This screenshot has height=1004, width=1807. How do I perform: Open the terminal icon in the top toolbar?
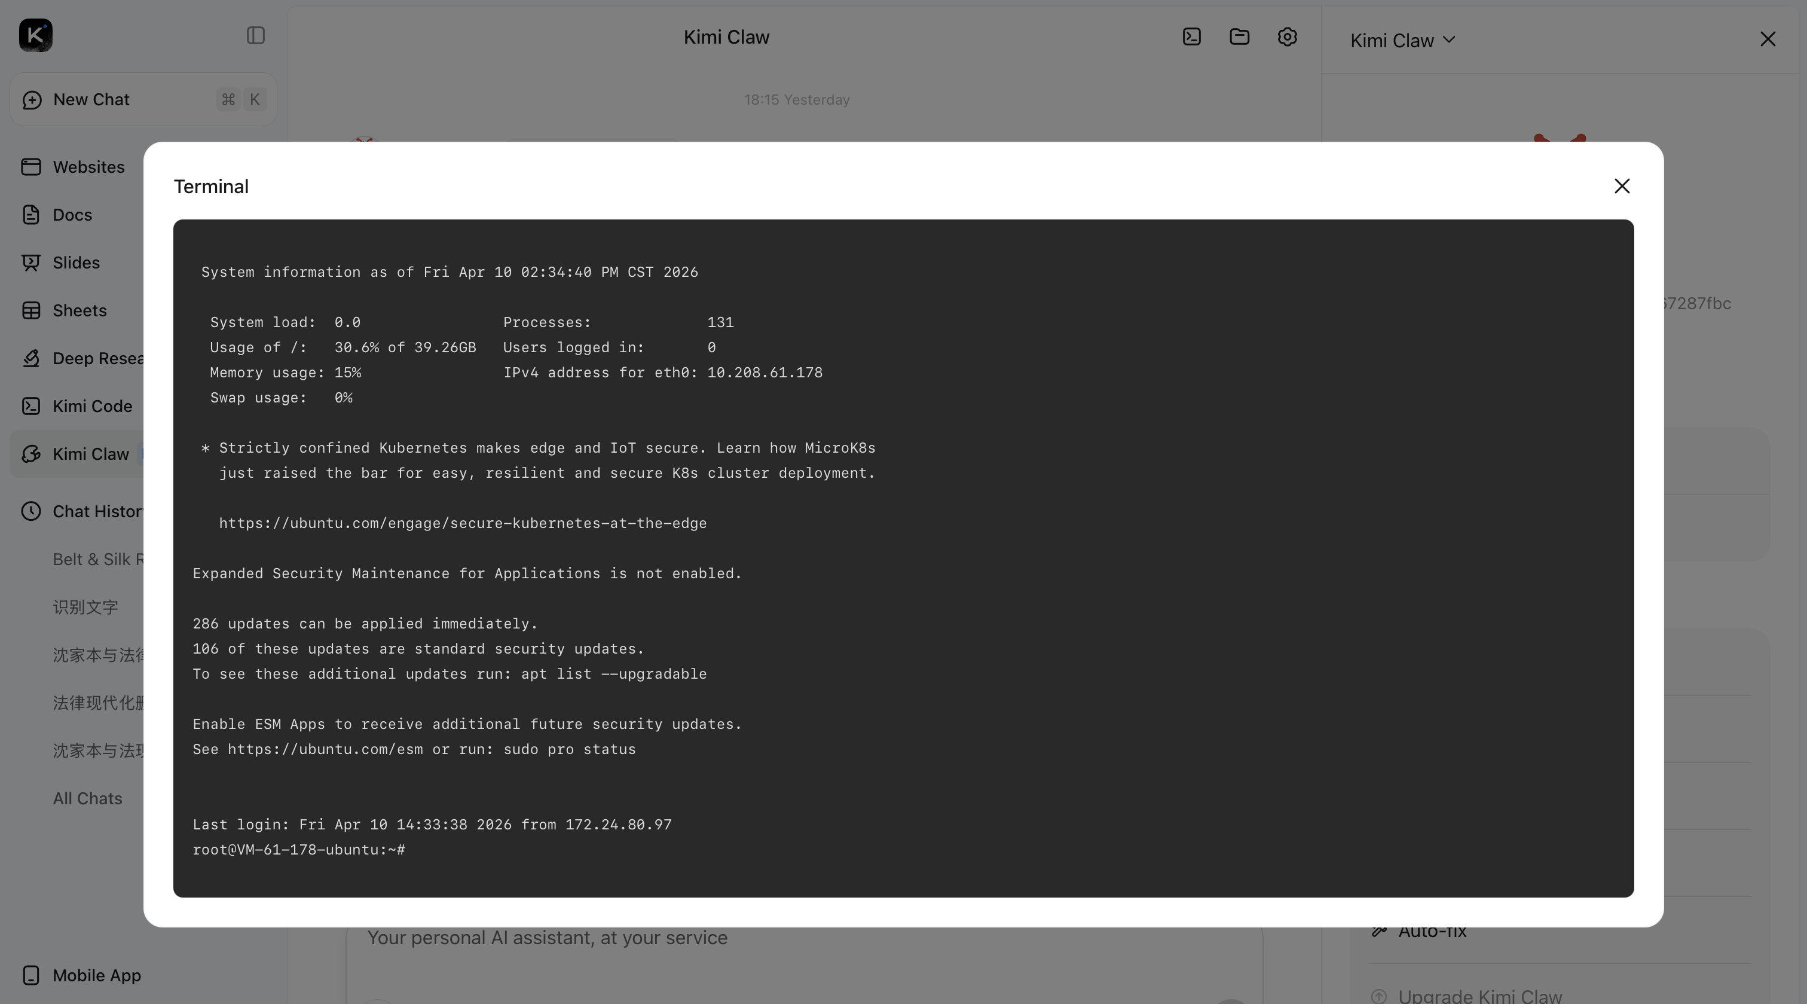click(1190, 36)
